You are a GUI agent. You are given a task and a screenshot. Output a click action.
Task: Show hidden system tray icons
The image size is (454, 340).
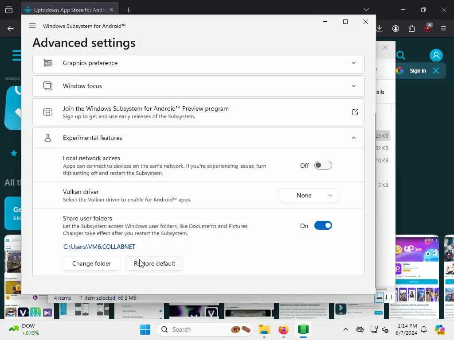click(x=346, y=329)
